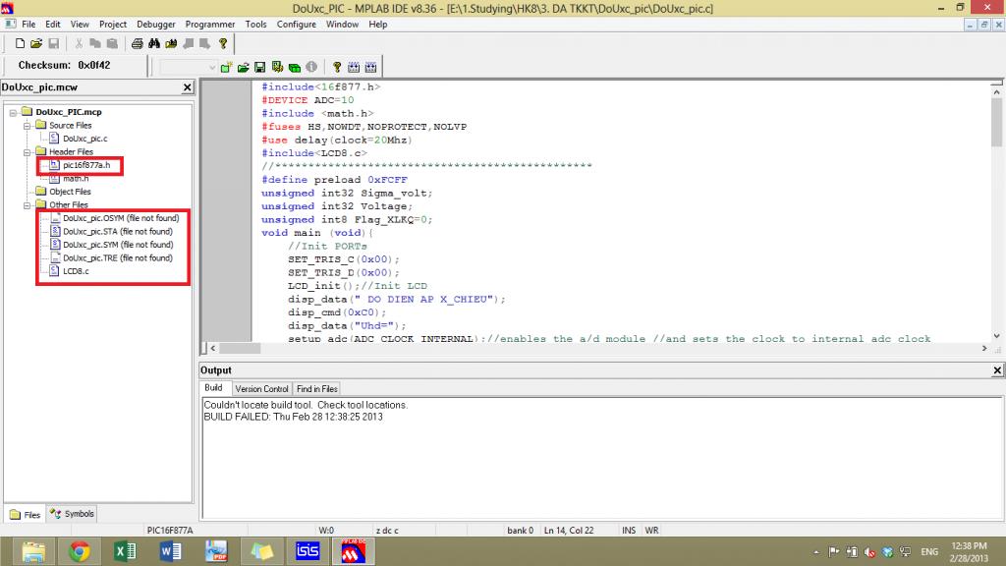Select LCD8.c in the project tree
This screenshot has height=566, width=1006.
pyautogui.click(x=76, y=271)
